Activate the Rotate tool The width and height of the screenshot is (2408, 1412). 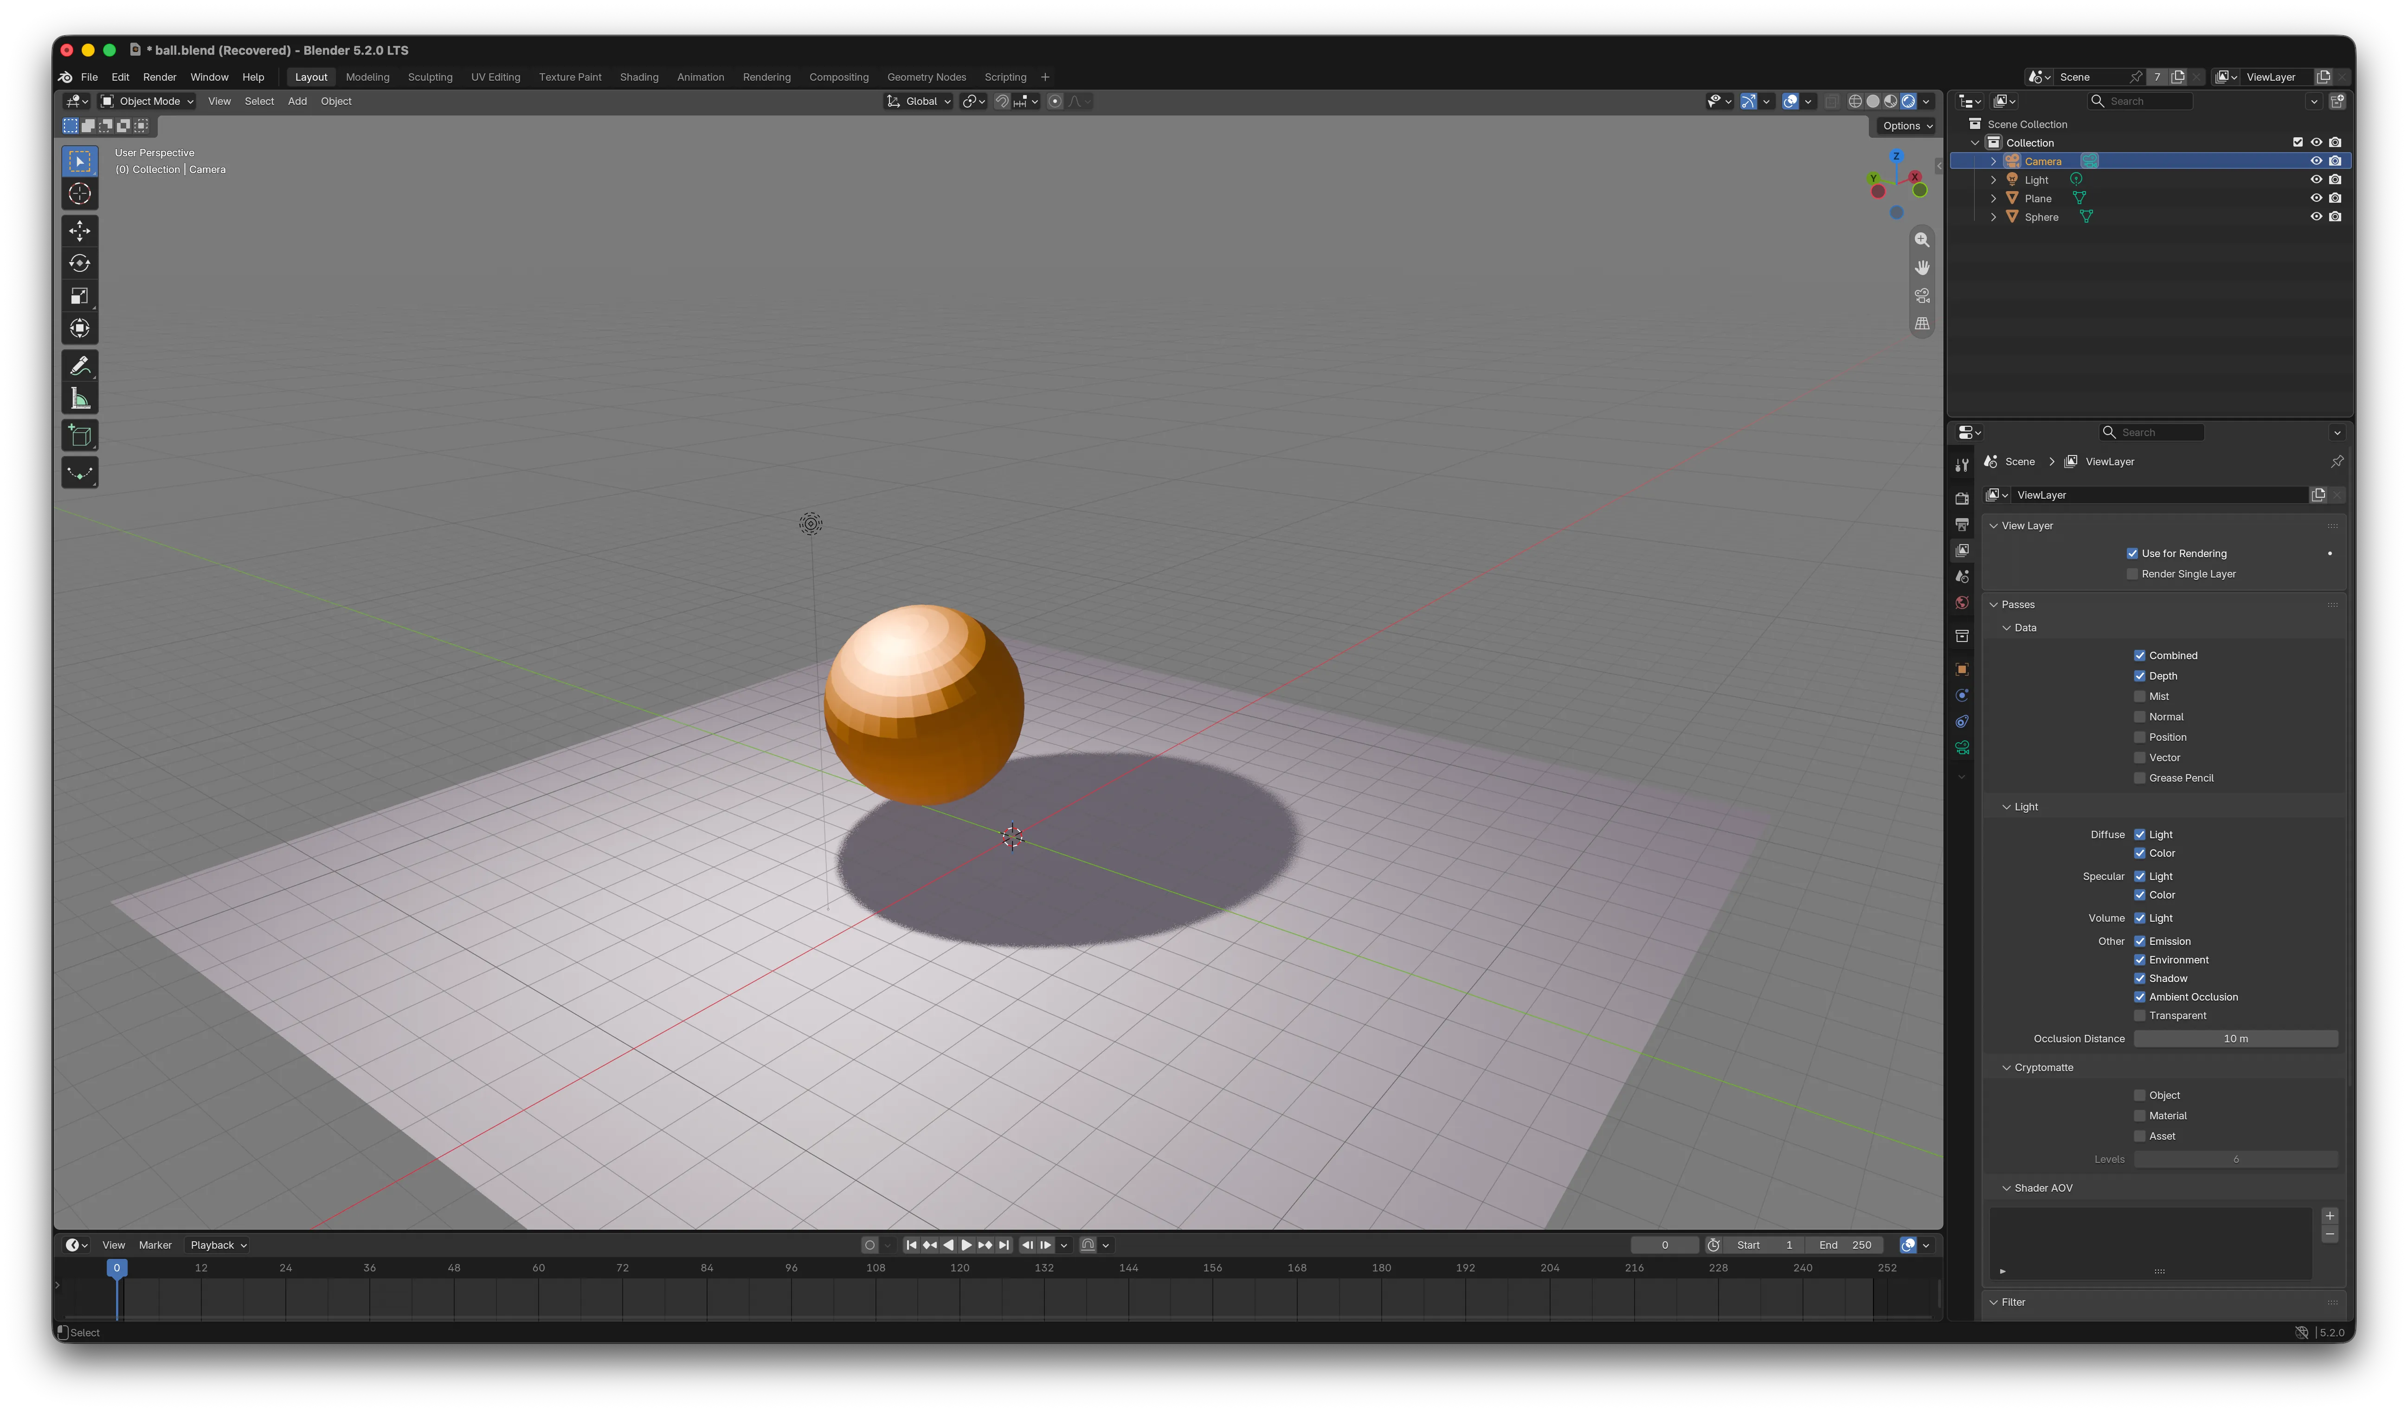[80, 263]
